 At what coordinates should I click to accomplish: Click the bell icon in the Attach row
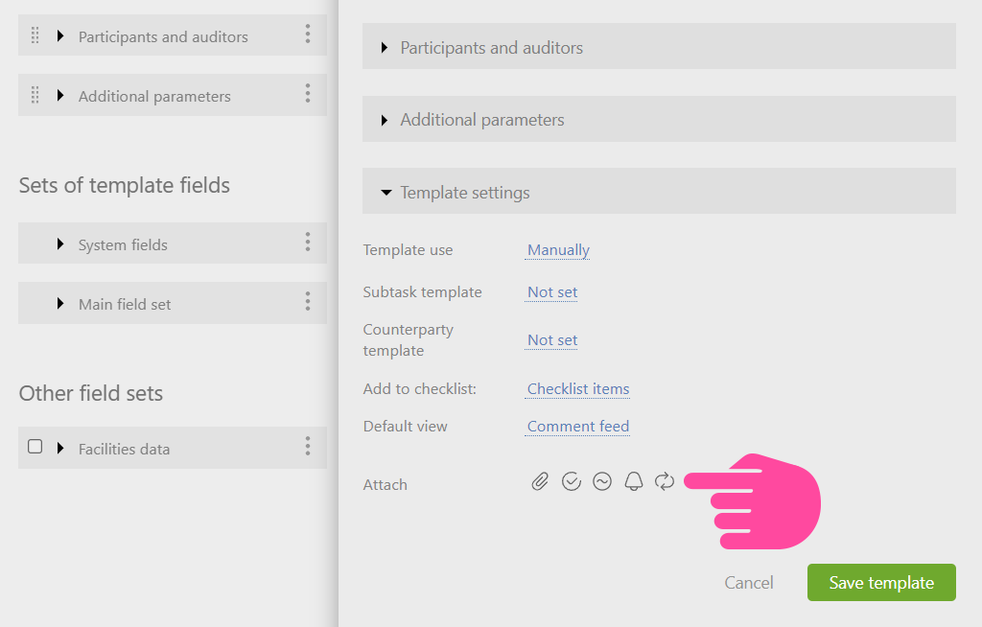pyautogui.click(x=634, y=481)
